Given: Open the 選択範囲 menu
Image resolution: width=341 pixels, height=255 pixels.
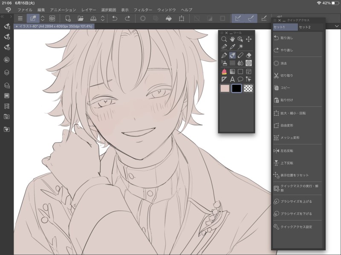Looking at the screenshot, I should click(109, 10).
